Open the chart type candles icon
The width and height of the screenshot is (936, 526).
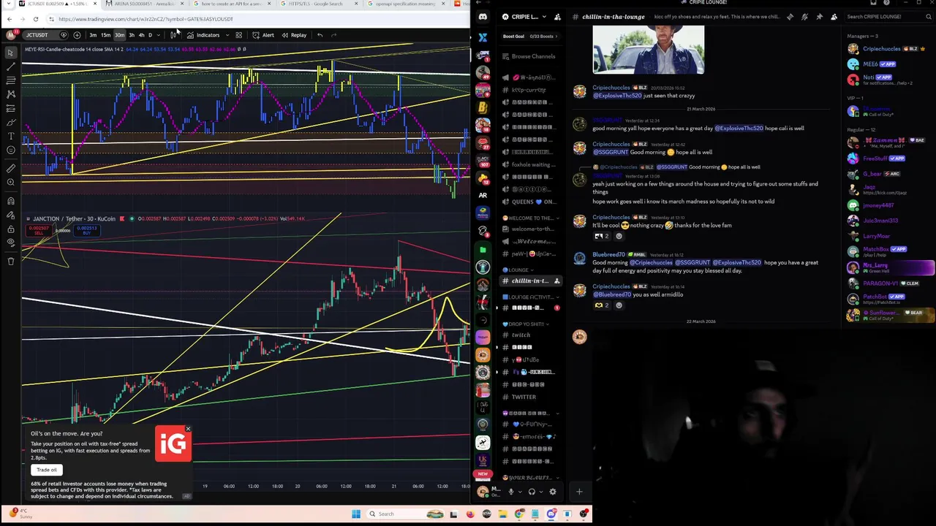click(173, 35)
